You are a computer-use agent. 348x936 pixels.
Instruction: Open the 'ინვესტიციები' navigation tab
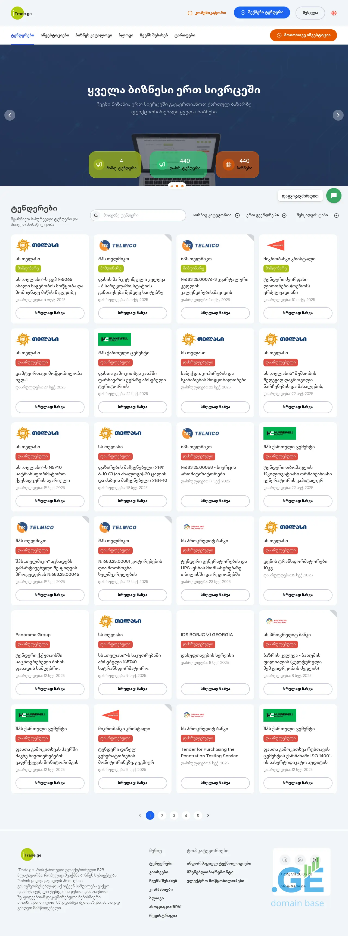pos(55,35)
